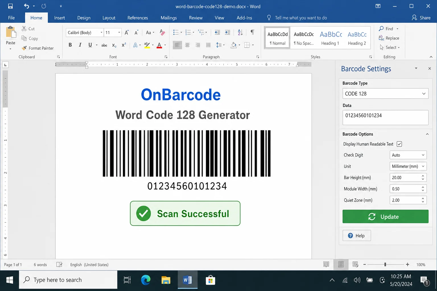Center align the paragraph
This screenshot has width=437, height=291.
187,45
